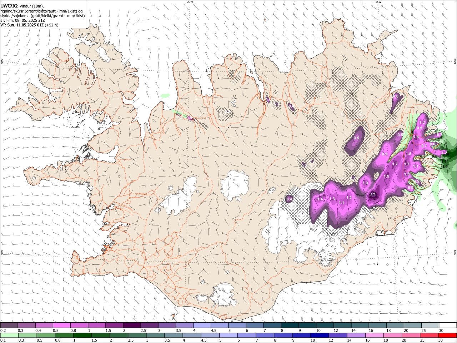
Task: Click the upper legend swatch starting at 0.2
Action: coord(9,325)
